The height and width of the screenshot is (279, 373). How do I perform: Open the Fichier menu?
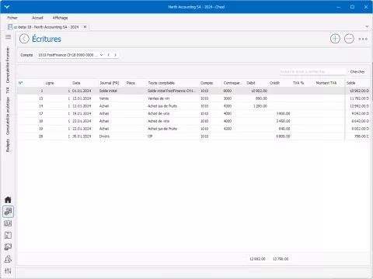(x=12, y=18)
